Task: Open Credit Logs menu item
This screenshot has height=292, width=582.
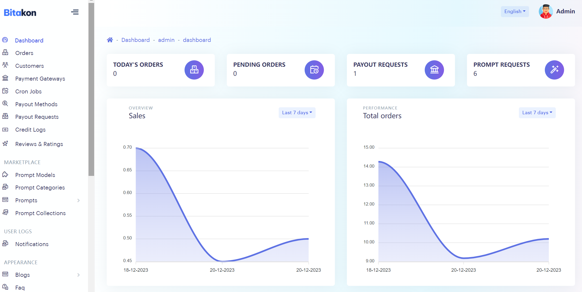Action: pyautogui.click(x=30, y=129)
